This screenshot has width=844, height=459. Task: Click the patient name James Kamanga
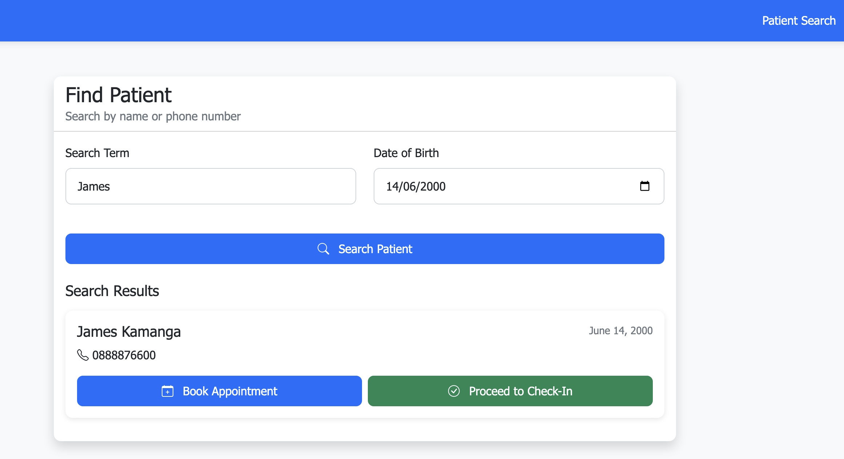tap(129, 332)
